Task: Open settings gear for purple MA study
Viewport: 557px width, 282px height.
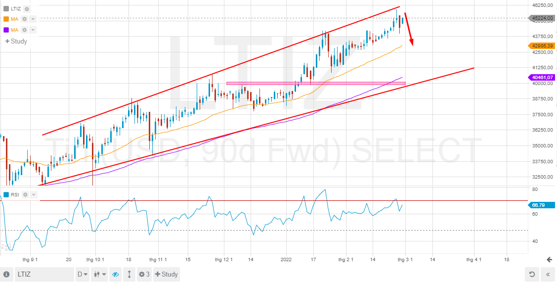Action: click(25, 30)
